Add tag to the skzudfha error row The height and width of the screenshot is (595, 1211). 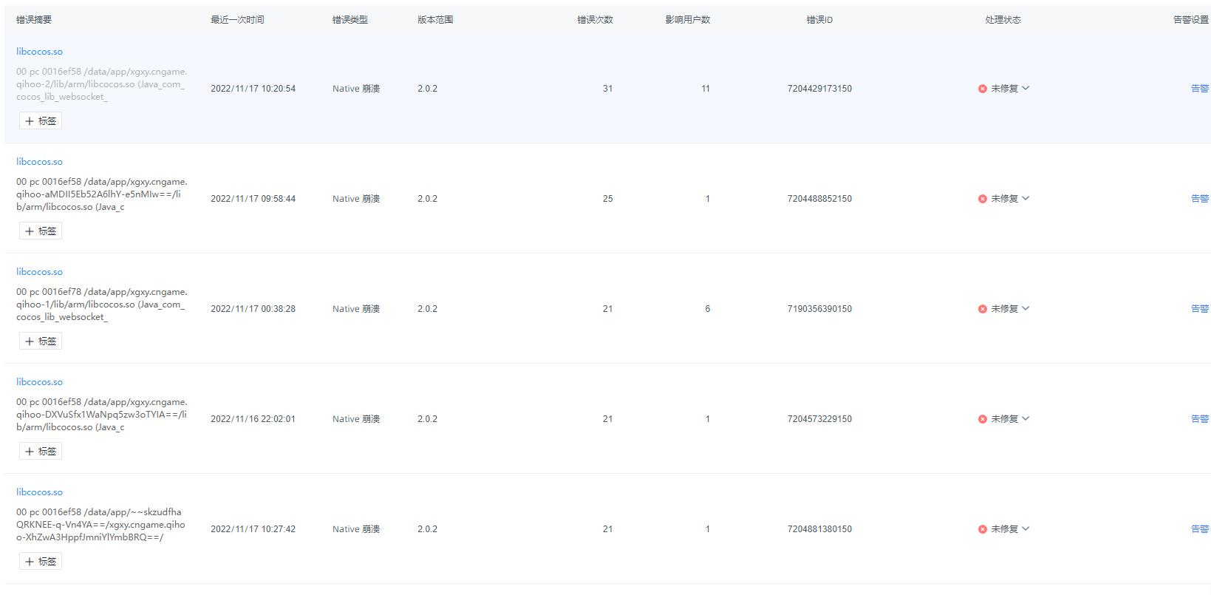(x=41, y=562)
